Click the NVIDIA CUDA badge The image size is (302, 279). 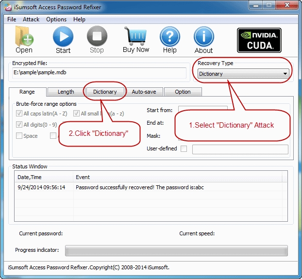coord(259,40)
